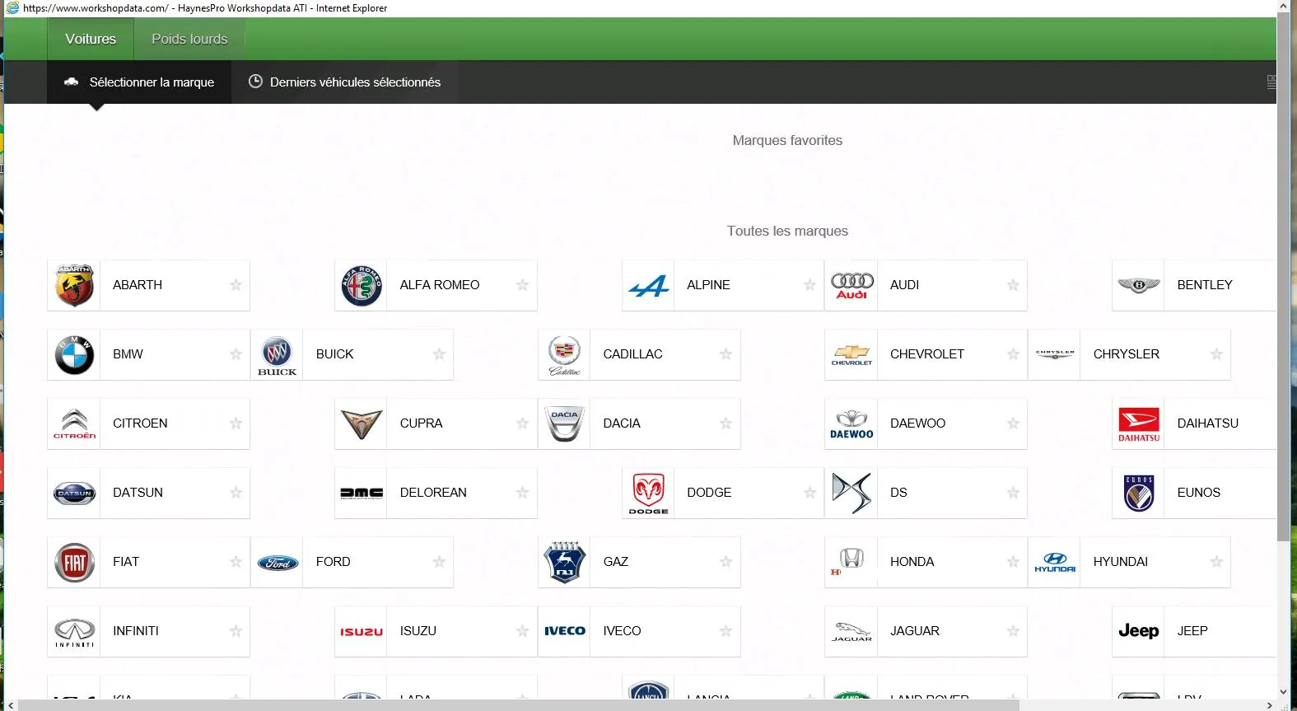Choose the CITROEN brand label
Screen dimensions: 1297x711
tap(140, 423)
